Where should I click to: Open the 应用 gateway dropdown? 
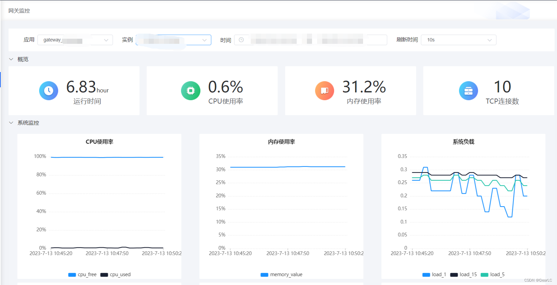[x=75, y=40]
